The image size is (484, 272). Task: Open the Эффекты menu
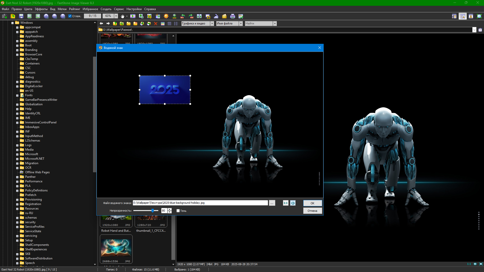click(x=41, y=9)
